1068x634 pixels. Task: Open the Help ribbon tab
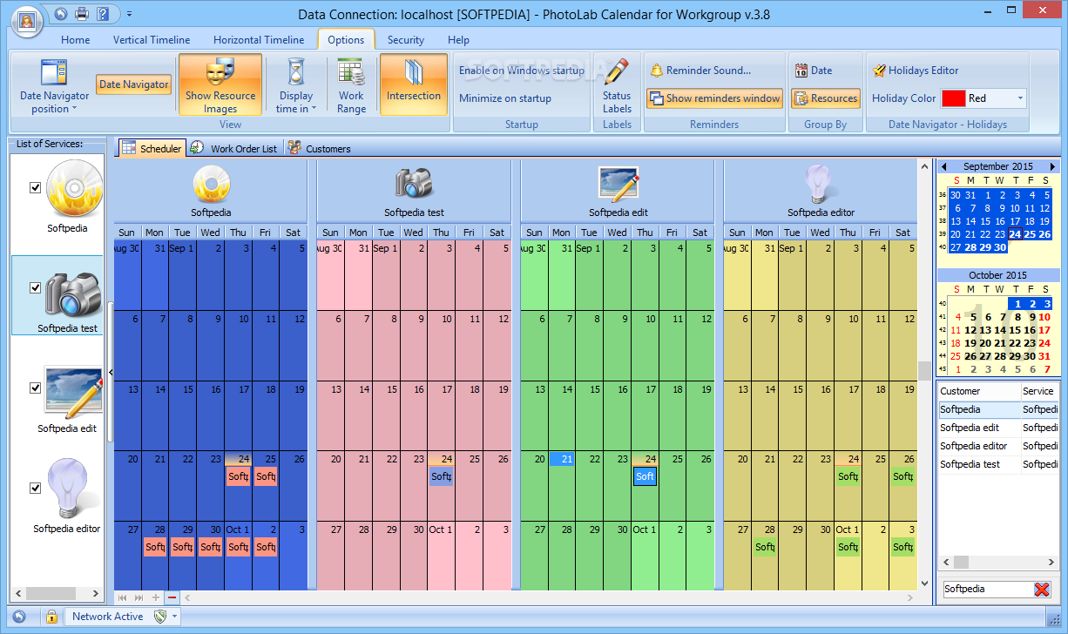point(459,40)
